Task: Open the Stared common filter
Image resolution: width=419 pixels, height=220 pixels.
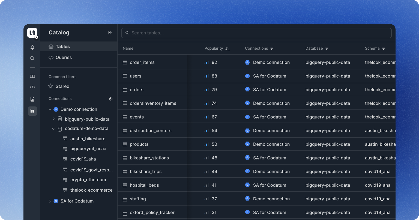Action: (62, 87)
